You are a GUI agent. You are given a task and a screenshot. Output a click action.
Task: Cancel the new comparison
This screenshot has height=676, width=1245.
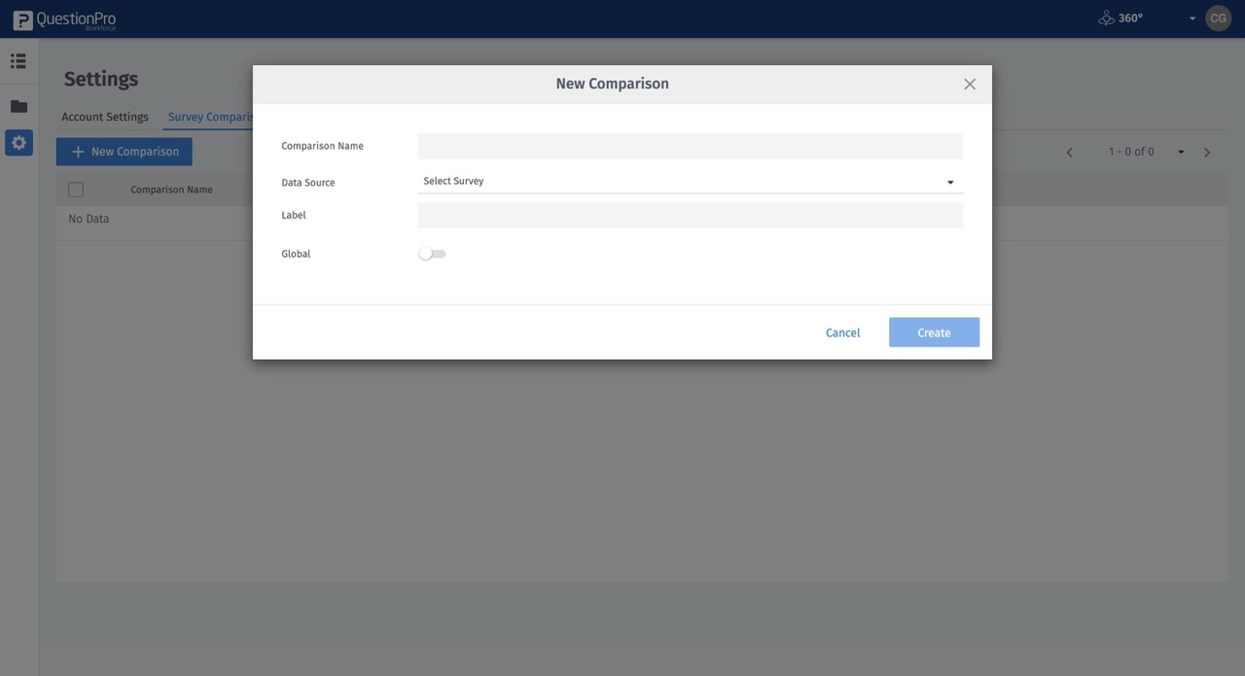[x=842, y=332]
